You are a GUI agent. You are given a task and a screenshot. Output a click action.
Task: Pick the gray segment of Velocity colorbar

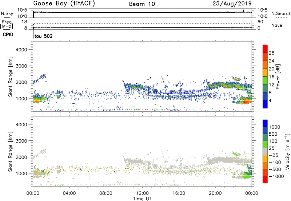click(x=265, y=151)
